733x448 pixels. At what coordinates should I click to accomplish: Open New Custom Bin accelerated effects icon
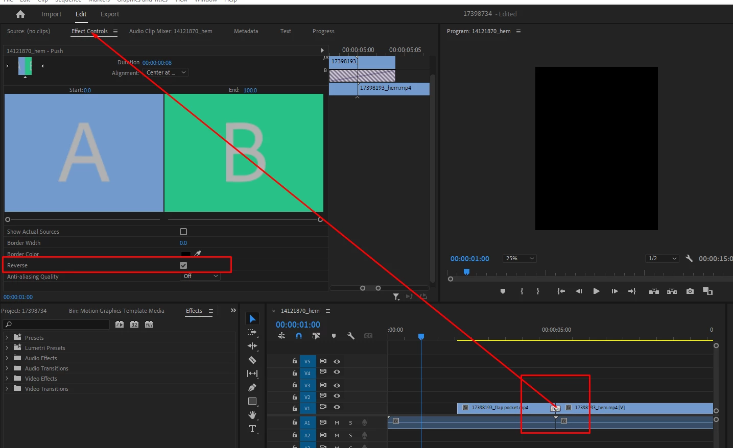[120, 324]
